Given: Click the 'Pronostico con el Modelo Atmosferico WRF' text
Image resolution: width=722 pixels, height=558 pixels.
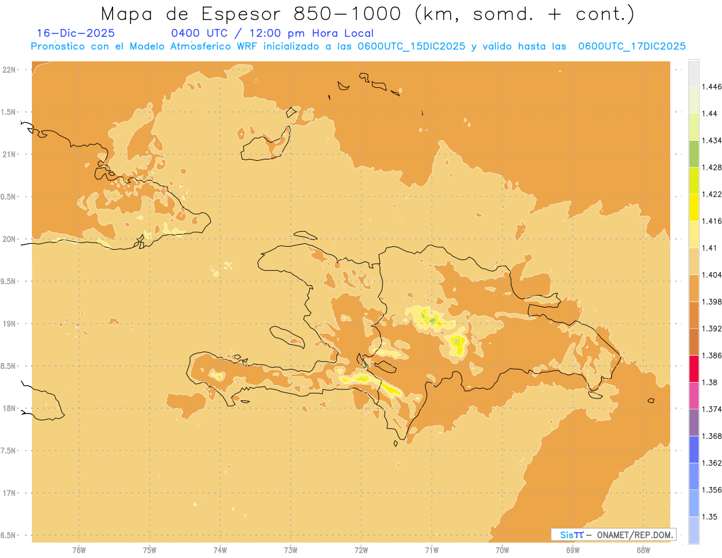Looking at the screenshot, I should (x=145, y=46).
